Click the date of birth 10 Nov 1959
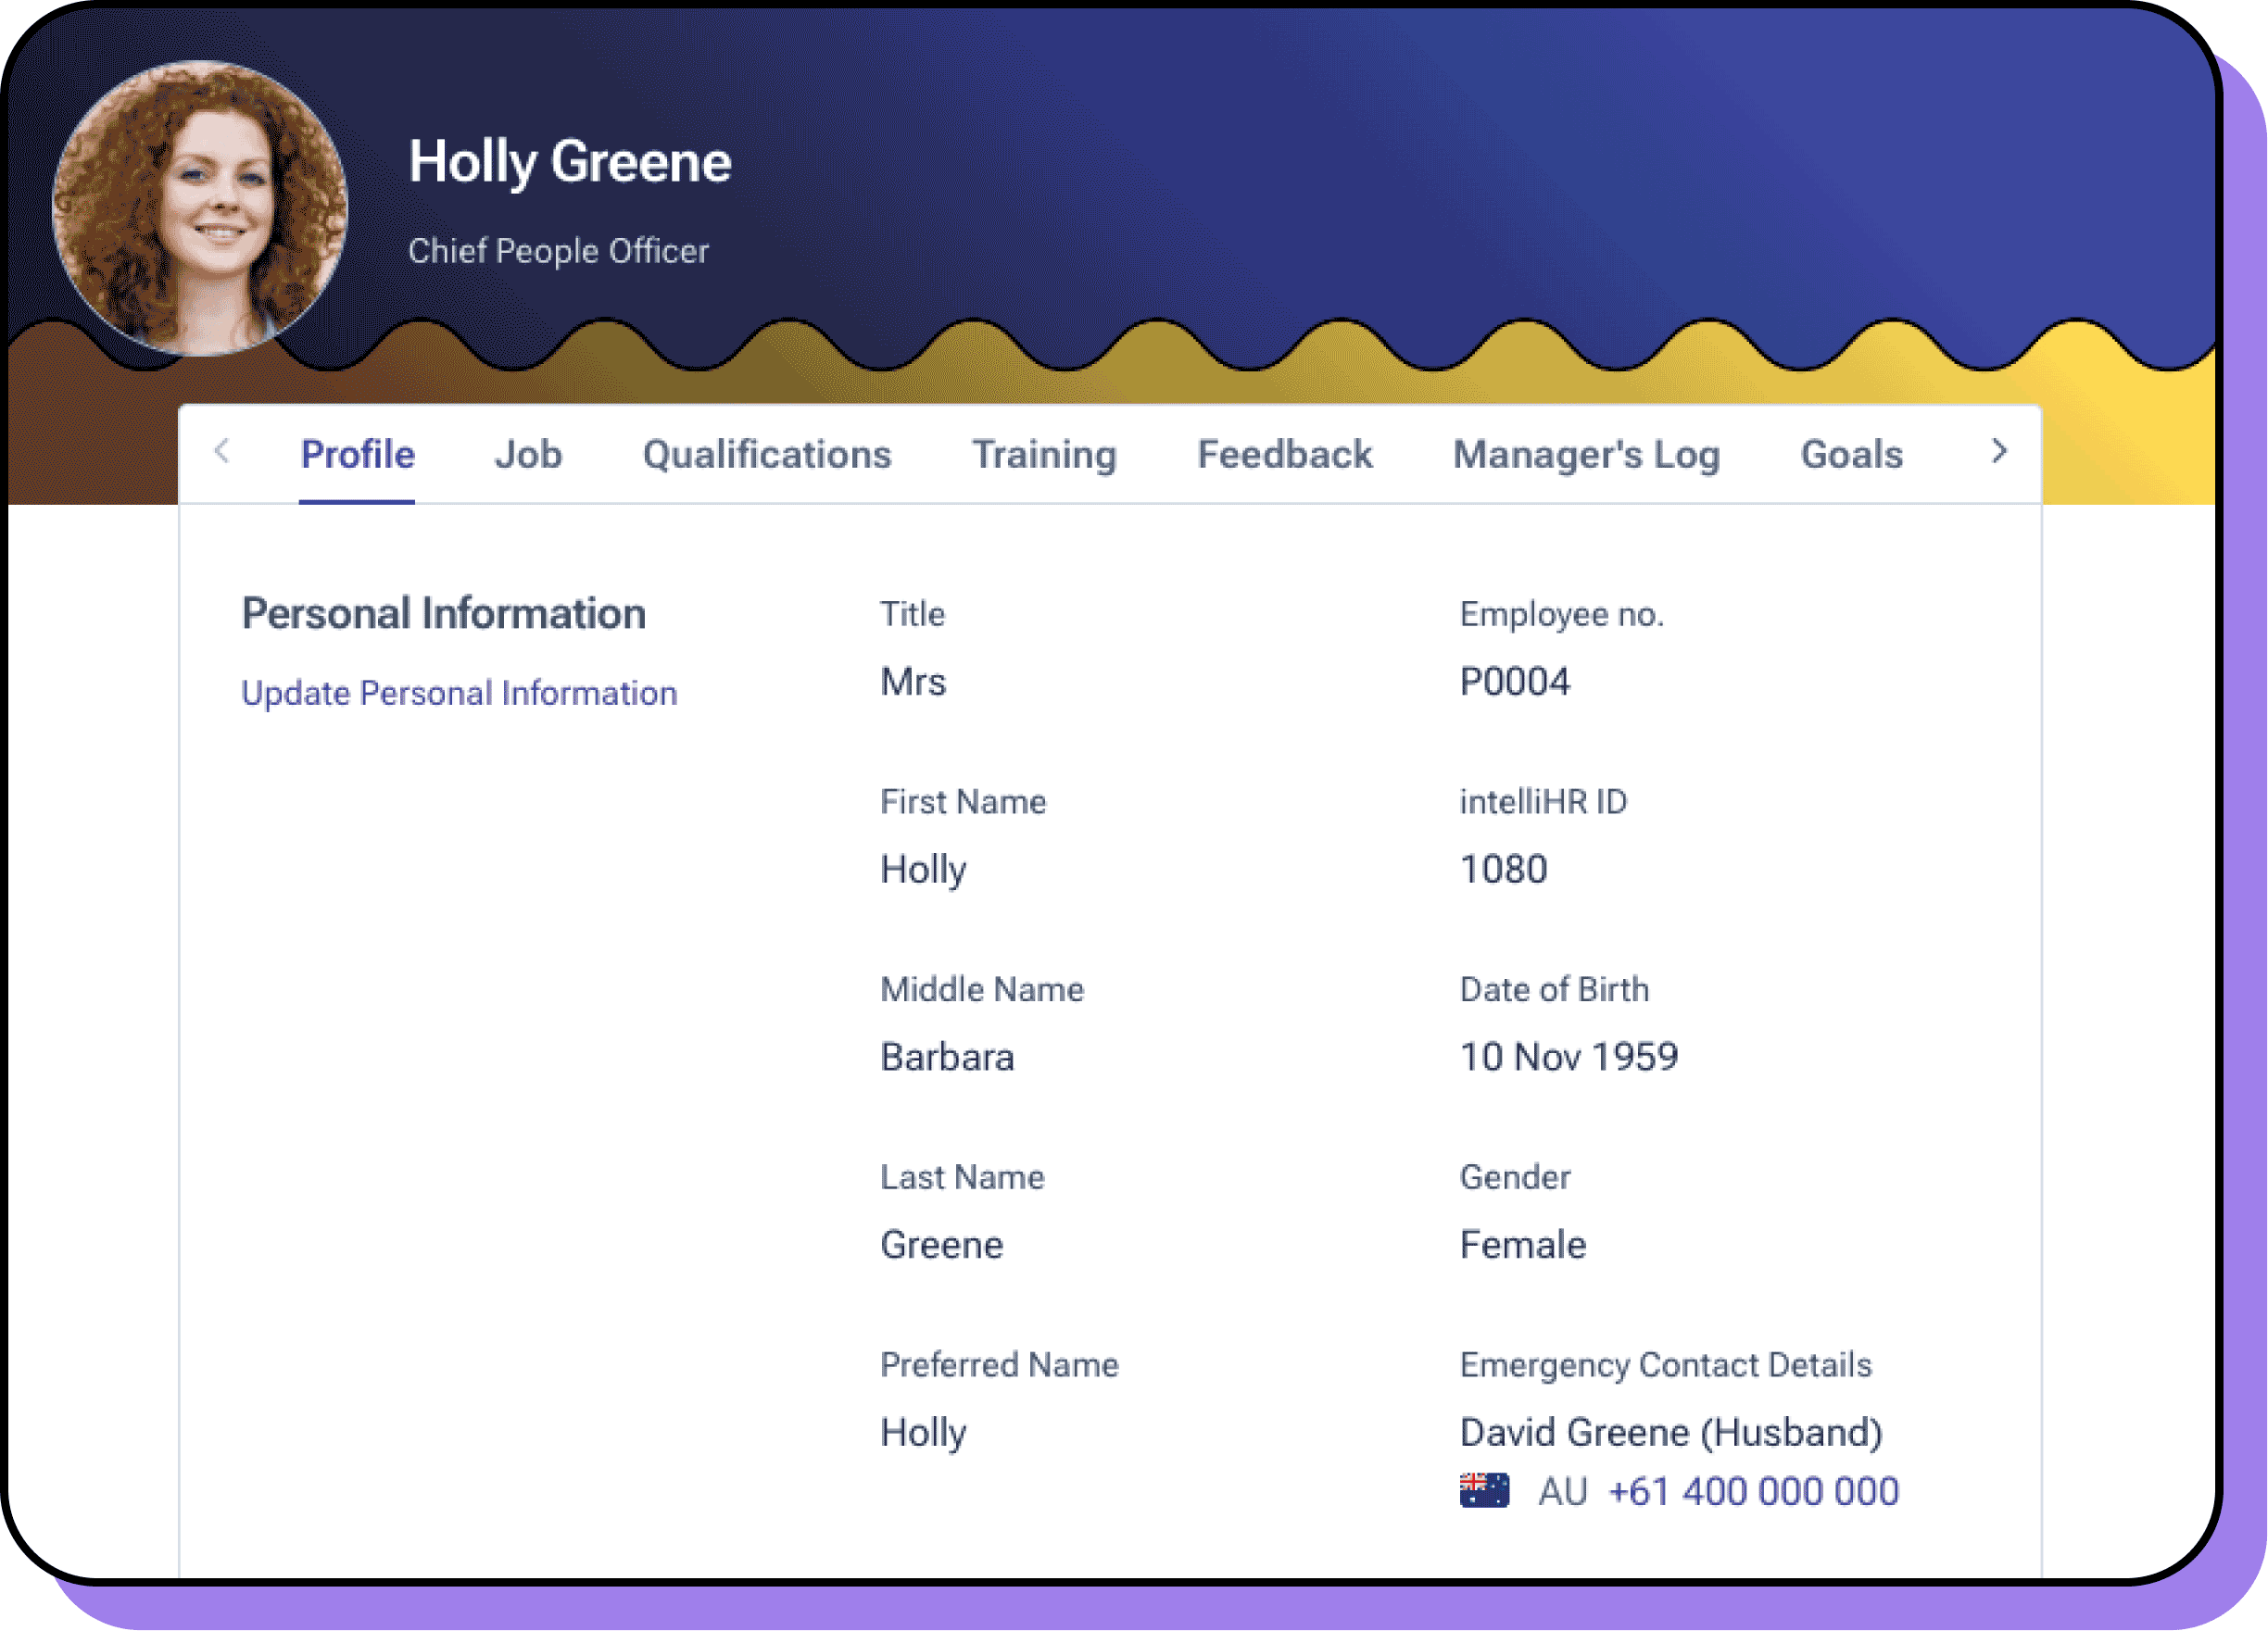The image size is (2268, 1631). pos(1568,1057)
